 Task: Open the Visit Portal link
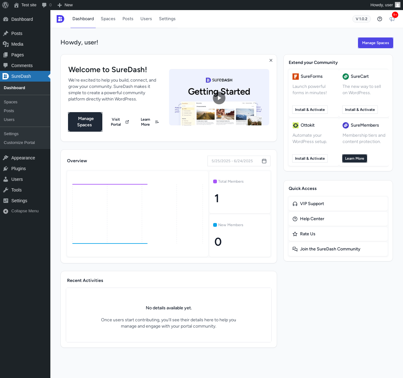coord(120,122)
